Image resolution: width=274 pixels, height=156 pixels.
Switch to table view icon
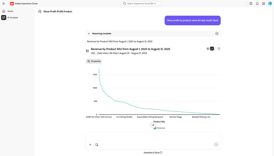[x=208, y=48]
